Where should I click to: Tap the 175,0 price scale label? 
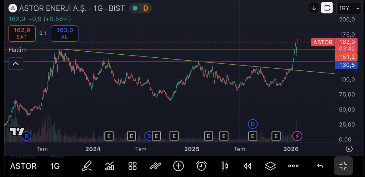(347, 34)
